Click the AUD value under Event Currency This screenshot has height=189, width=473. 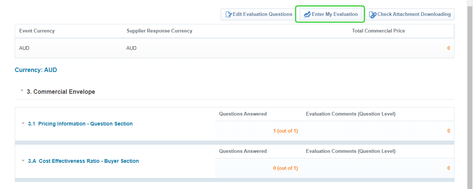tap(24, 48)
